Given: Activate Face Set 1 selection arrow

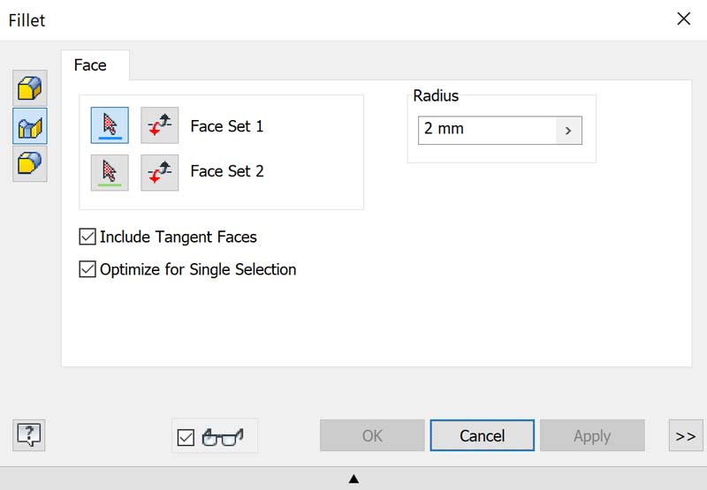Looking at the screenshot, I should click(110, 126).
